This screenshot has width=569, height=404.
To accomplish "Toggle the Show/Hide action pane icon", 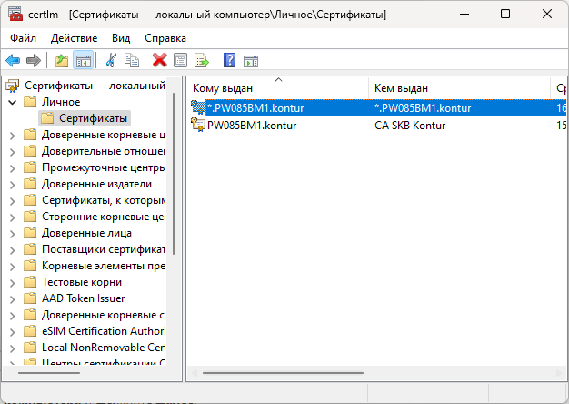I will pyautogui.click(x=250, y=61).
